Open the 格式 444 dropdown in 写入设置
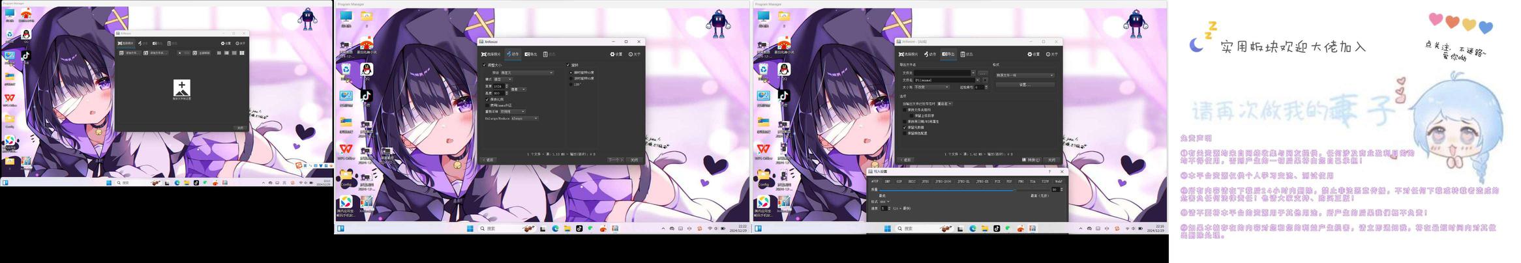 click(x=884, y=202)
